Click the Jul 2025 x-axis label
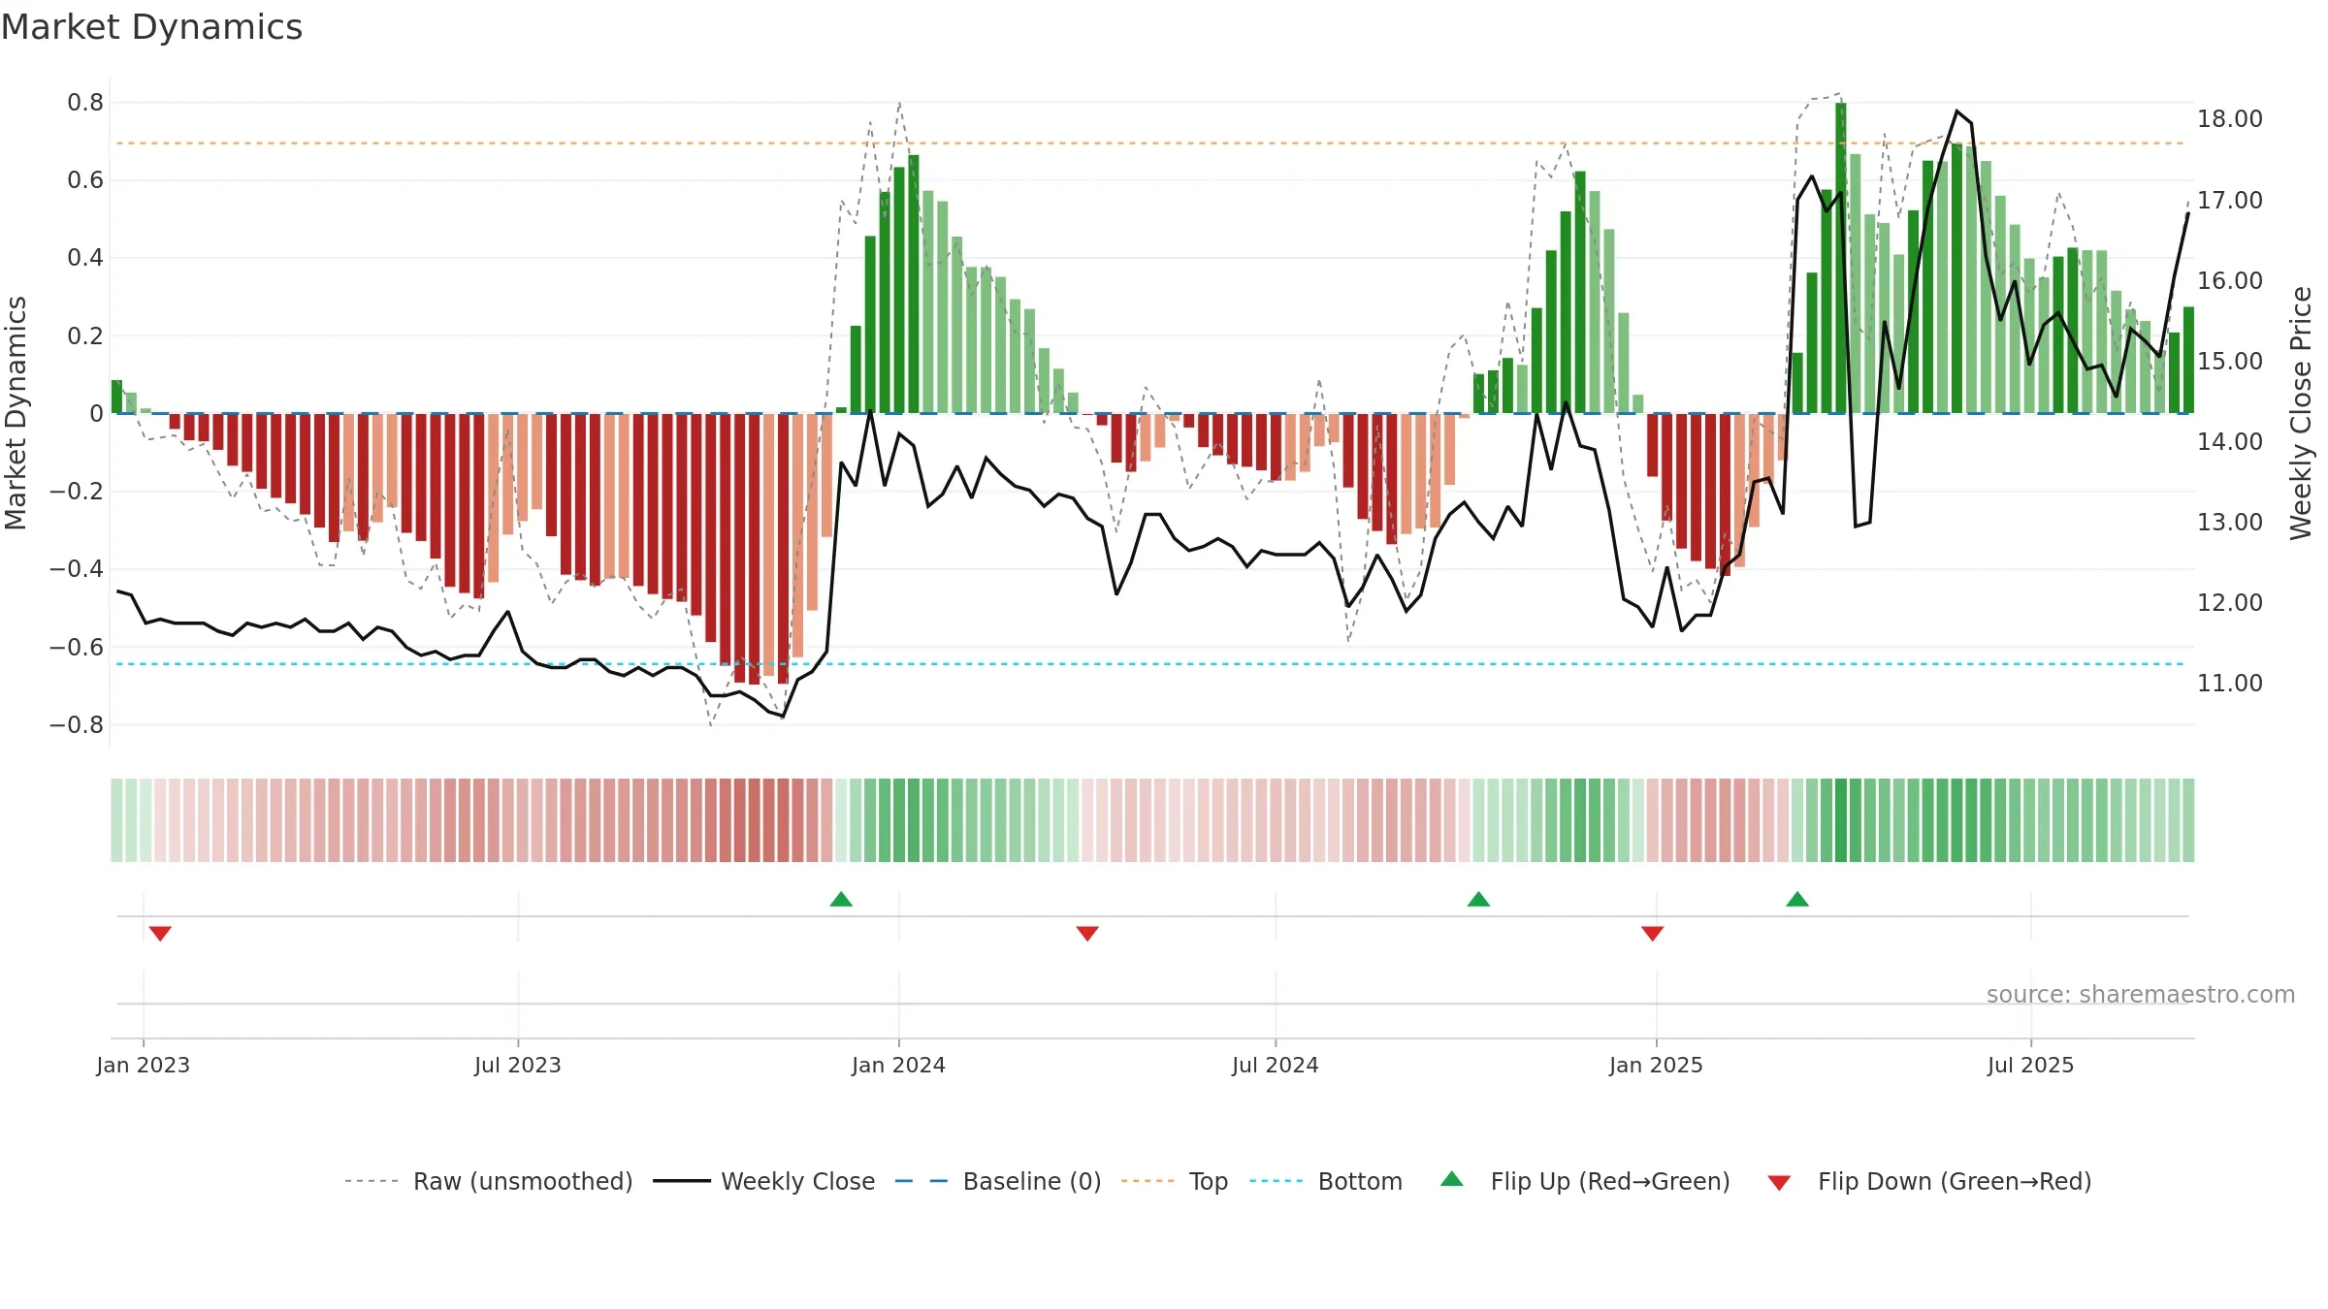Screen dimensions: 2328x1309 (x=2031, y=1065)
